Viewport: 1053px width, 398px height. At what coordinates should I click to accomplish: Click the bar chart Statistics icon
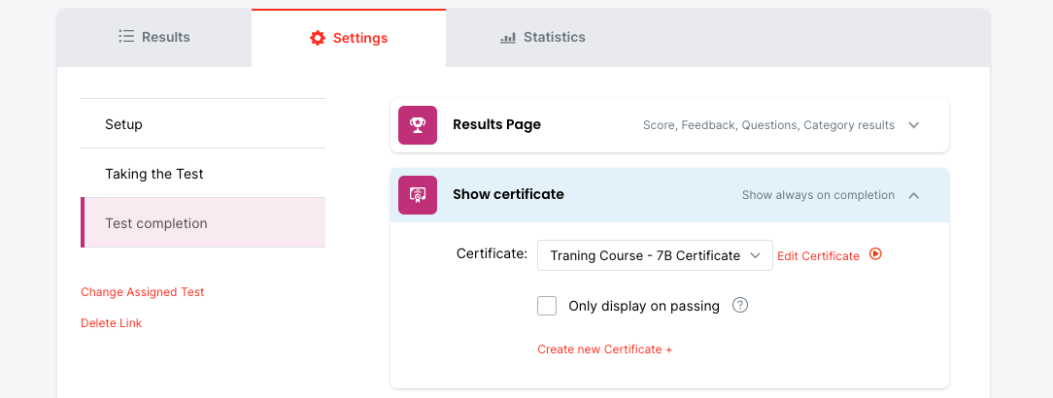tap(508, 38)
